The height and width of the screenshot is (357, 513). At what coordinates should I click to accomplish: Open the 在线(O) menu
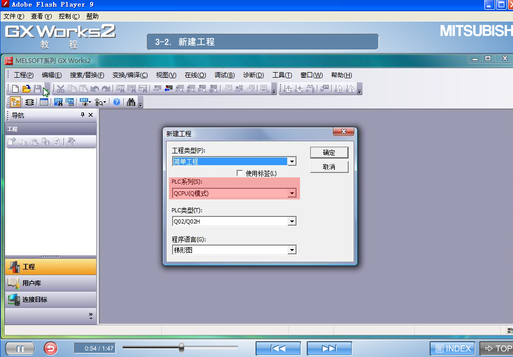(x=195, y=75)
